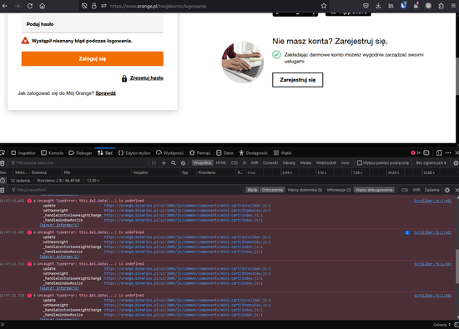
Task: Toggle the split console button in DevTools toolbar
Action: [426, 152]
